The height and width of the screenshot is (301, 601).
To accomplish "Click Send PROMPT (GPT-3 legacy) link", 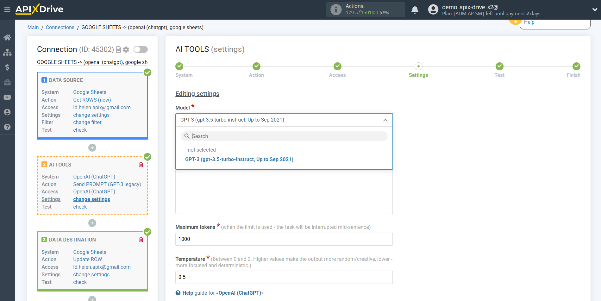I will pyautogui.click(x=107, y=184).
